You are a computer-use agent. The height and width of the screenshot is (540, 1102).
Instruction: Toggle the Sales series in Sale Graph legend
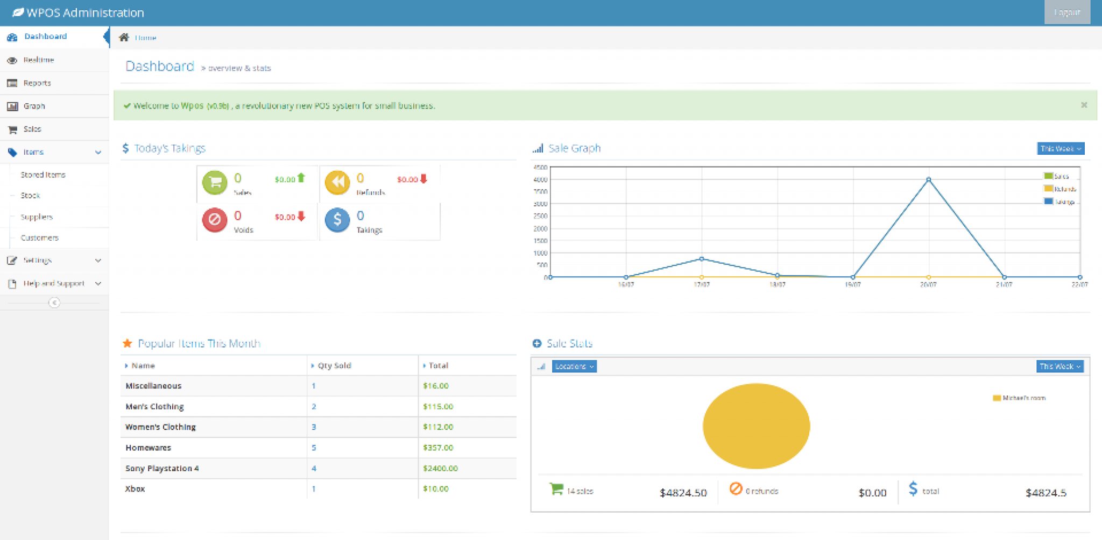point(1060,176)
